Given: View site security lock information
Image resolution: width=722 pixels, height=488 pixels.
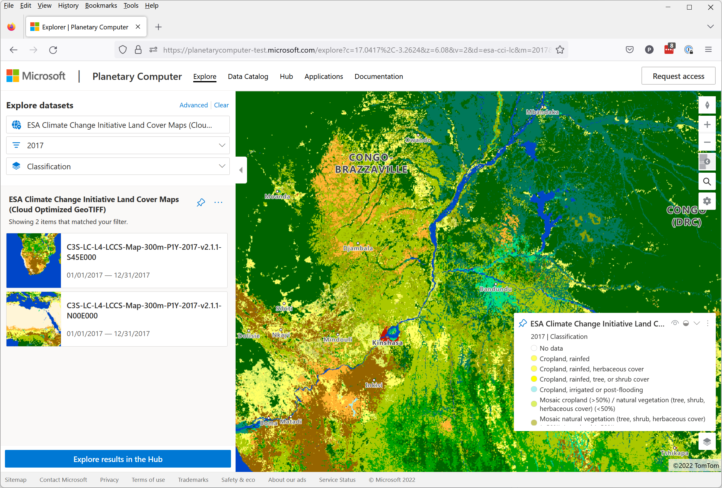Looking at the screenshot, I should [138, 50].
